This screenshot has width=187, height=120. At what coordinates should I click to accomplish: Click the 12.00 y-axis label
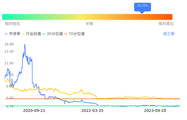click(x=9, y=63)
